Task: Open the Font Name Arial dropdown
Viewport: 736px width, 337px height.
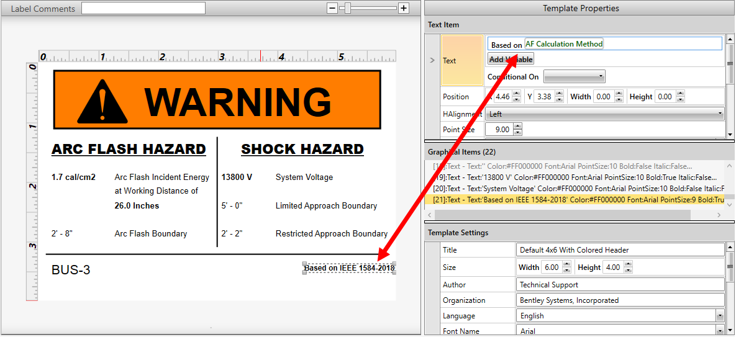Action: click(620, 331)
